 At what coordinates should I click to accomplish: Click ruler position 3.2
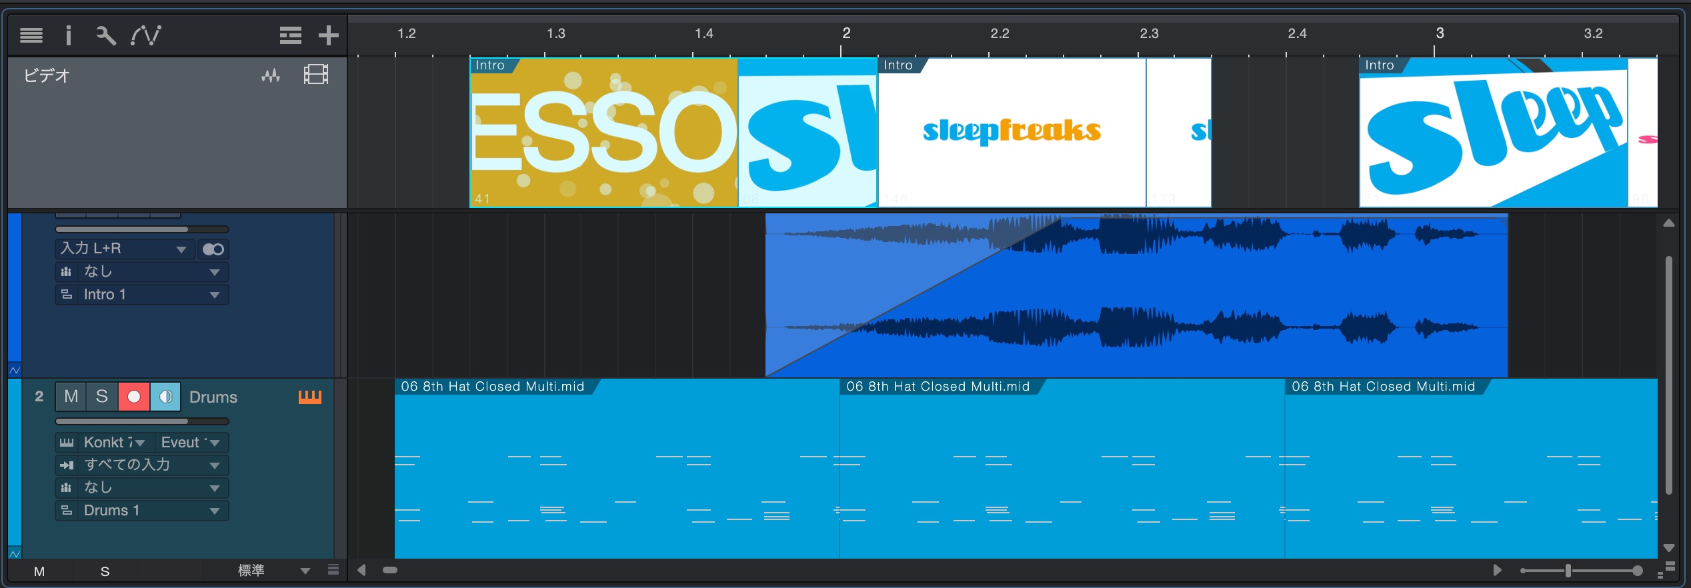pos(1593,33)
